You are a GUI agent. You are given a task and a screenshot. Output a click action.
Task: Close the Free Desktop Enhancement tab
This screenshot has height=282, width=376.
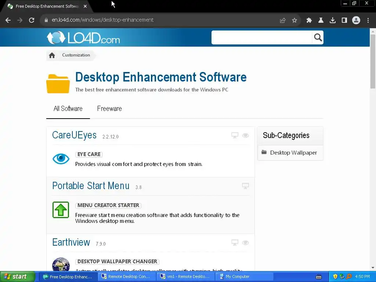pyautogui.click(x=85, y=7)
